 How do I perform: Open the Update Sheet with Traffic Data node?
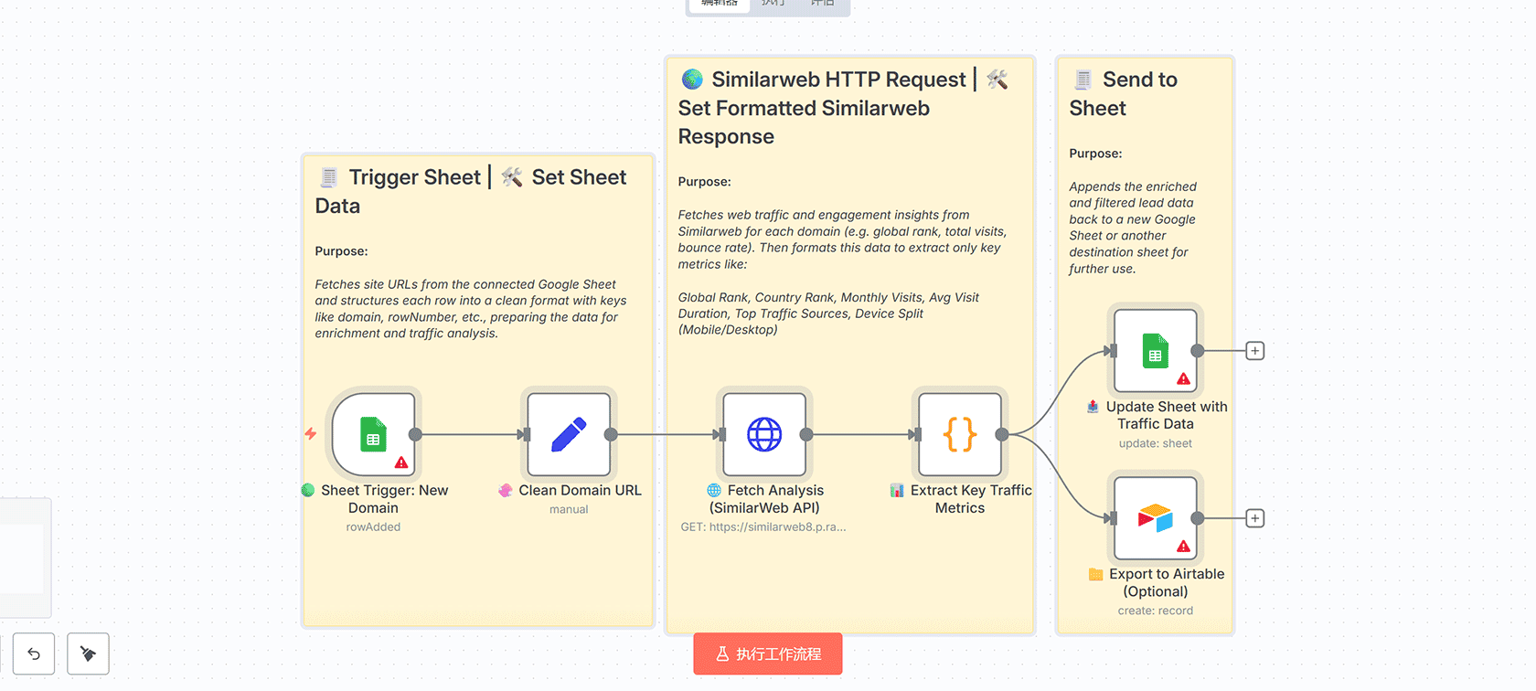click(1155, 352)
